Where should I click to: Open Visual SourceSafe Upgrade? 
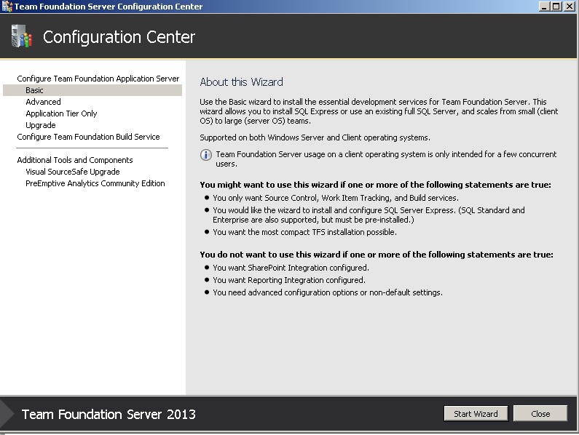click(72, 172)
